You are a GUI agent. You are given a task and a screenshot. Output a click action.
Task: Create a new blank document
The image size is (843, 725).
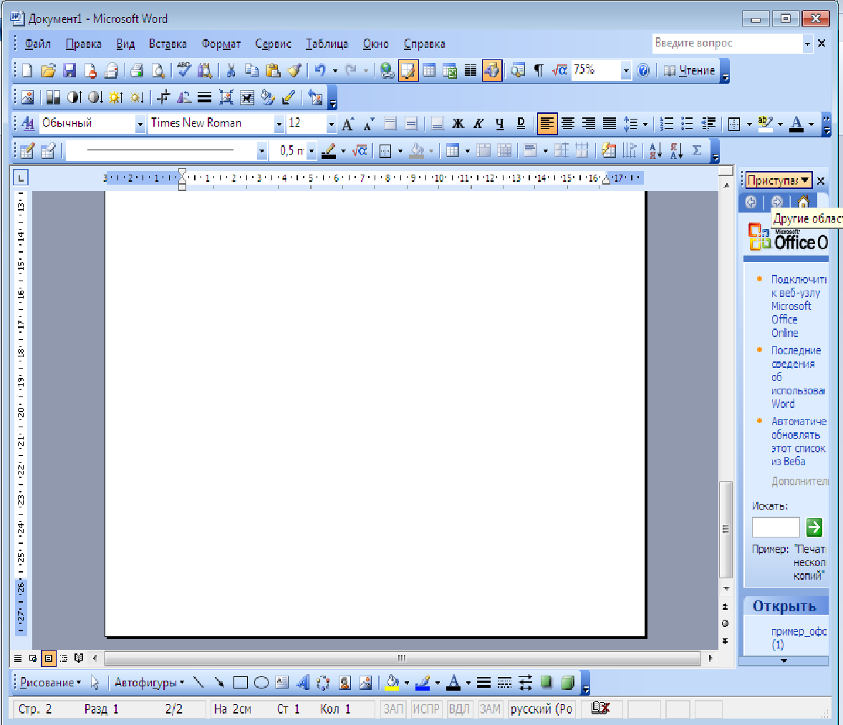point(27,70)
